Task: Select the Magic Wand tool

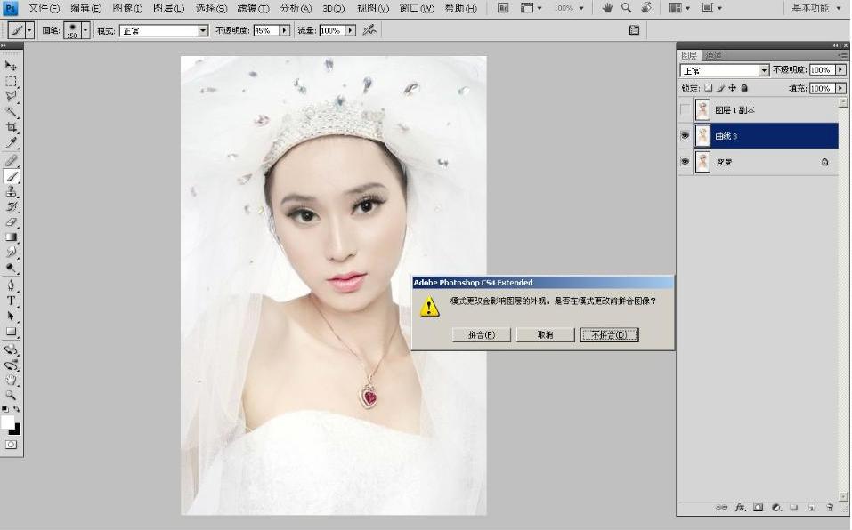Action: (x=11, y=112)
